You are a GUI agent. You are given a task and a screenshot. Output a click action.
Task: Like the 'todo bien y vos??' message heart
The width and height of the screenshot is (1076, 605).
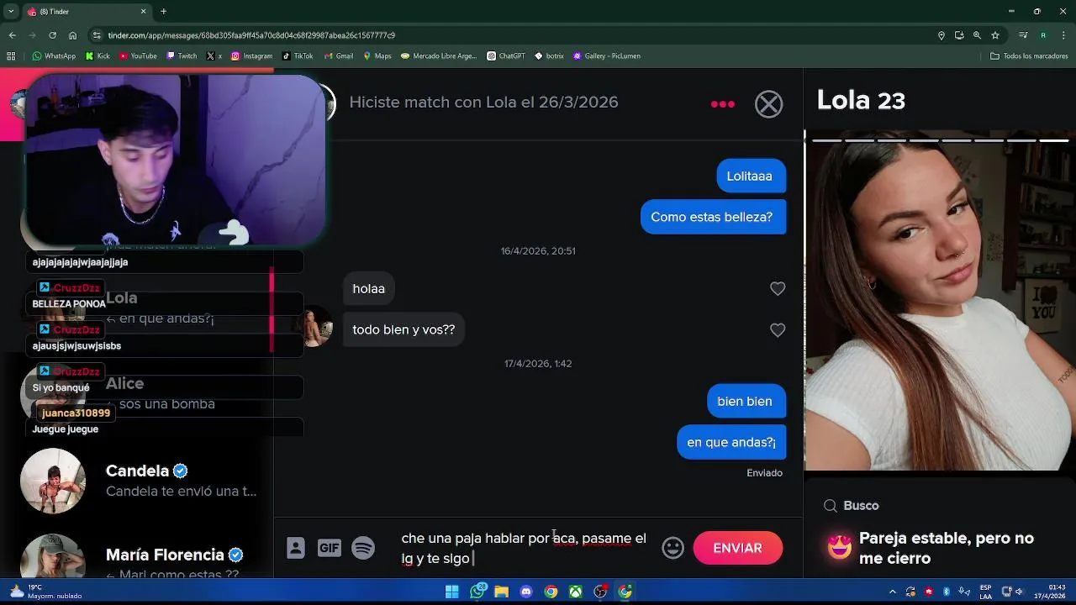click(778, 330)
